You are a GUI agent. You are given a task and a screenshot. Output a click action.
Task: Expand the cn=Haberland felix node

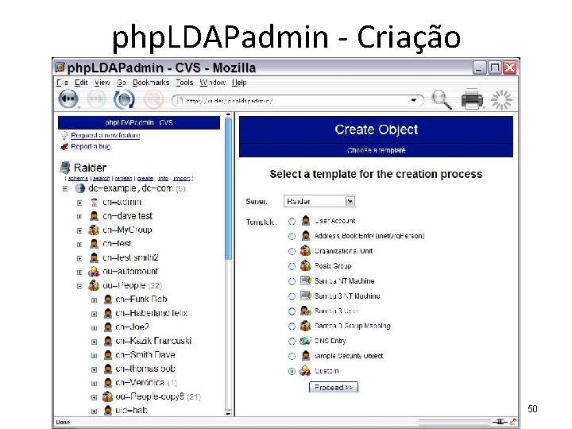[x=94, y=314]
